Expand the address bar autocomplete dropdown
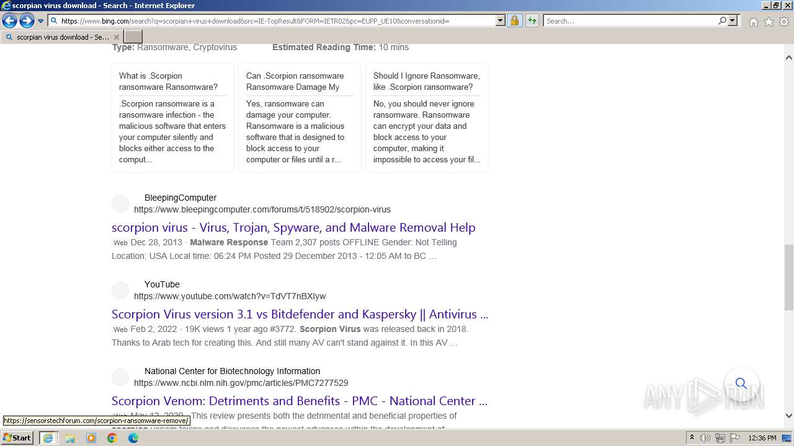The width and height of the screenshot is (794, 446). coord(501,20)
